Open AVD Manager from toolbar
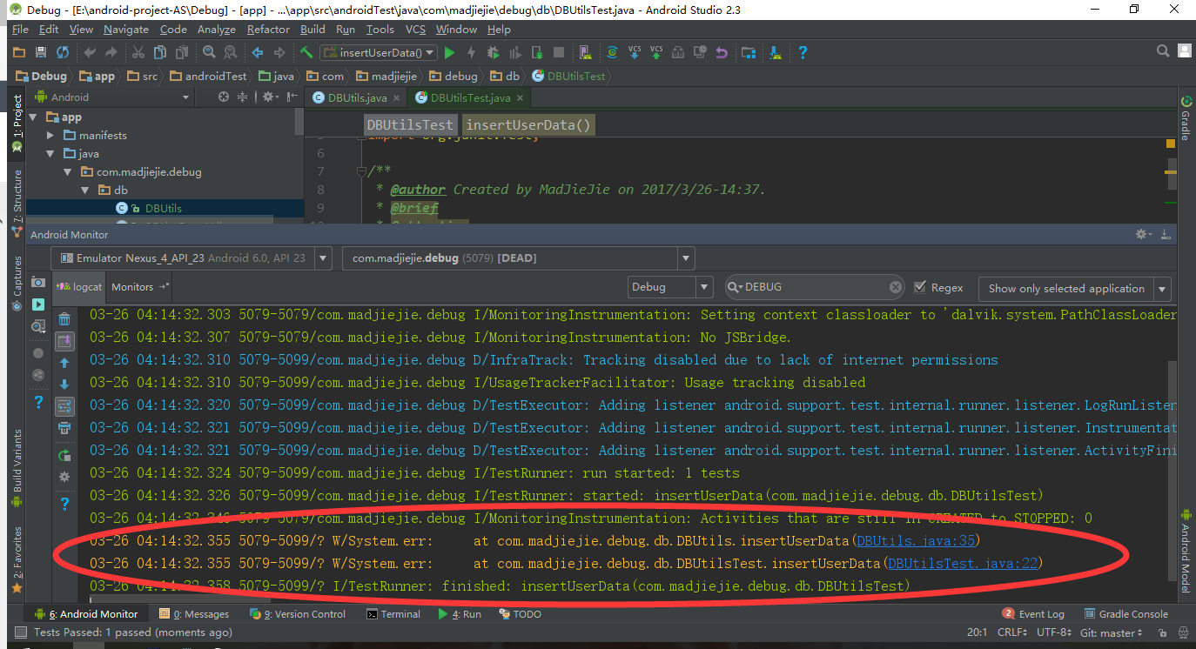The image size is (1196, 649). click(x=585, y=52)
